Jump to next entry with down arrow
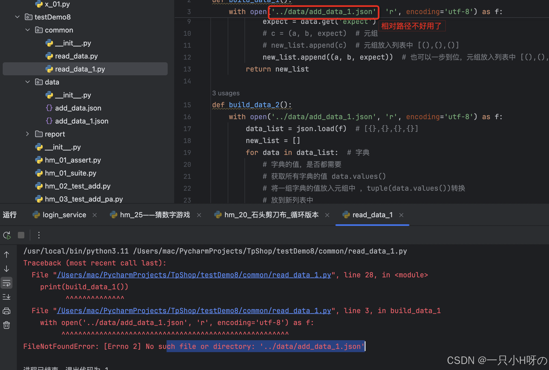Viewport: 549px width, 370px height. [6, 269]
